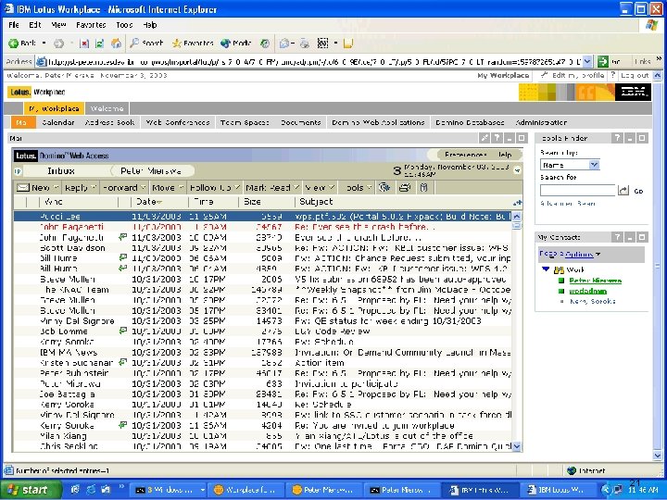This screenshot has width=667, height=500.
Task: Click the Windows Start button
Action: point(28,490)
